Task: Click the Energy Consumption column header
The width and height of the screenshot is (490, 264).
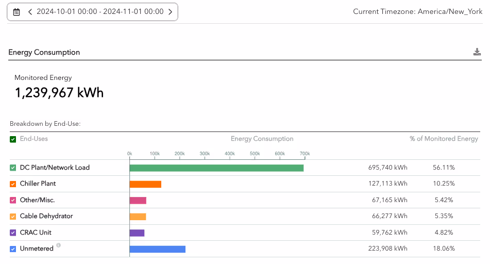Action: [262, 139]
